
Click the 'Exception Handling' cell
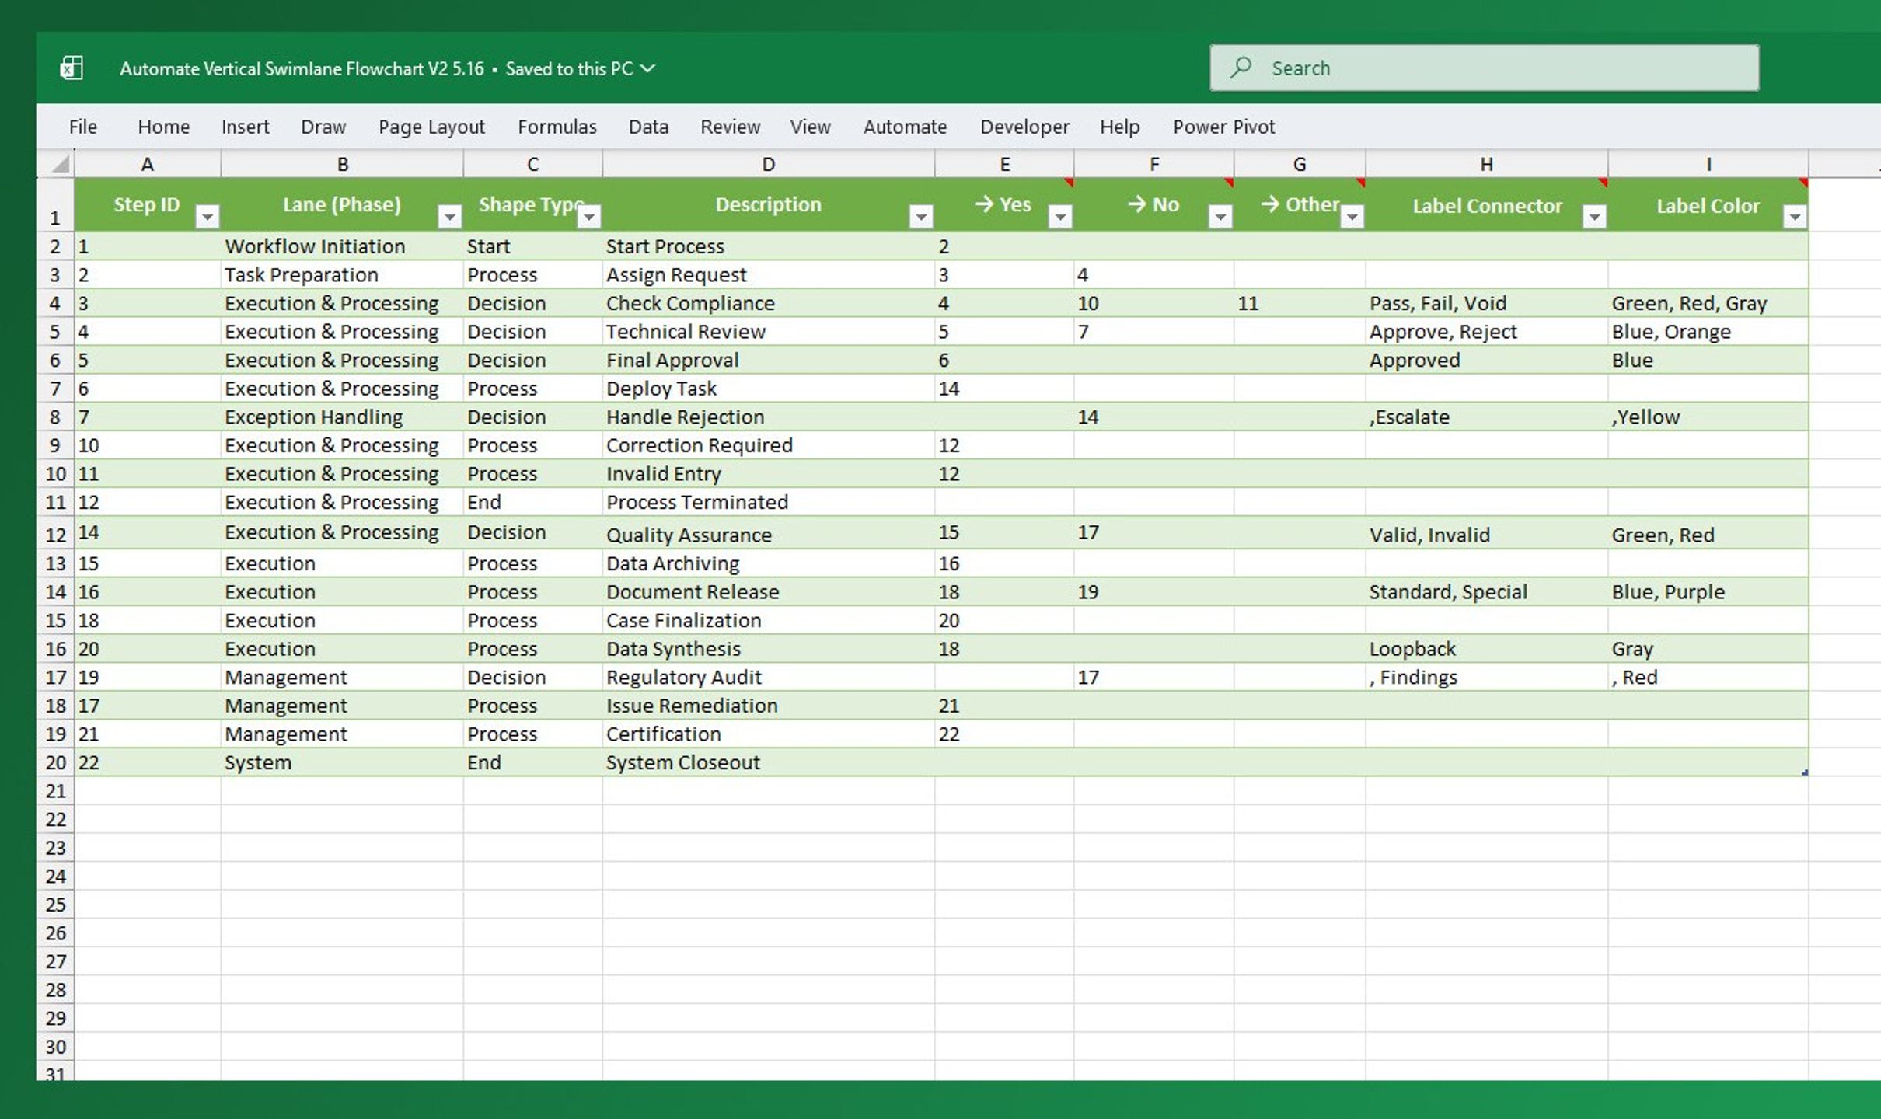click(x=342, y=417)
